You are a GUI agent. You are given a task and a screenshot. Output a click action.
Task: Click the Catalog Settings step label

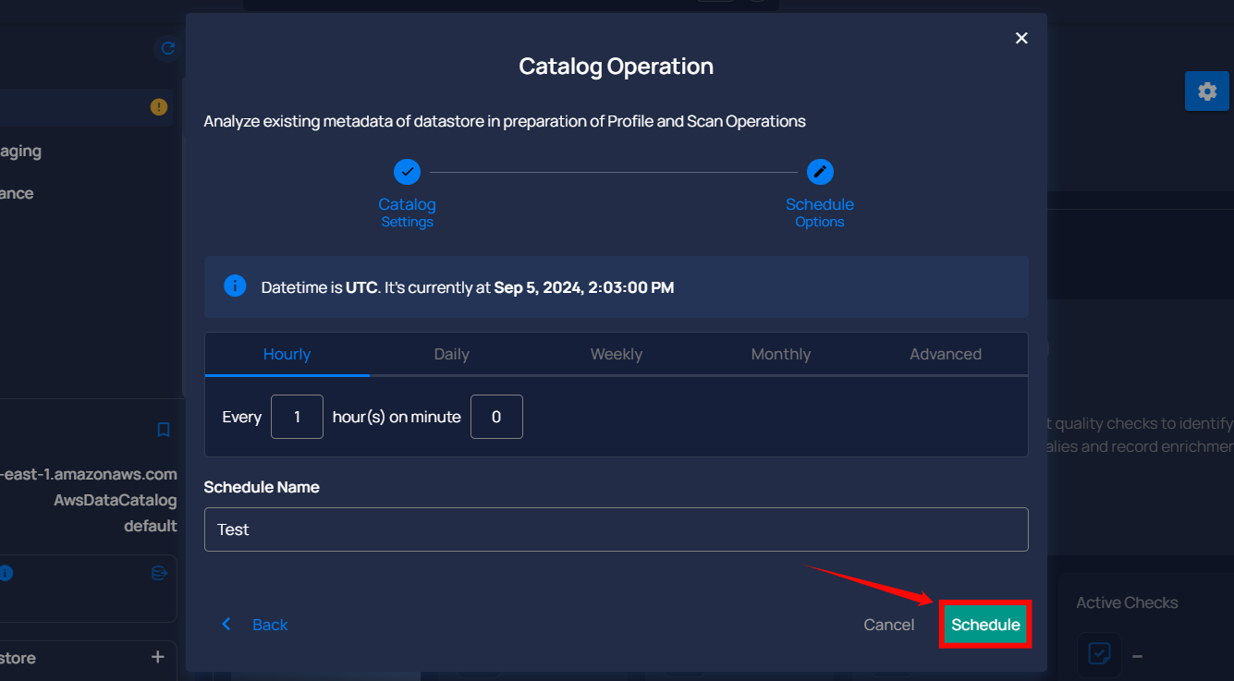tap(407, 212)
